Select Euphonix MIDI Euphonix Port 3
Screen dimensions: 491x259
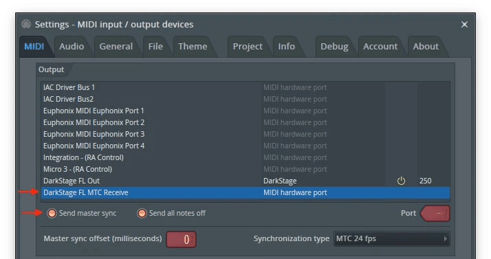[x=245, y=134]
